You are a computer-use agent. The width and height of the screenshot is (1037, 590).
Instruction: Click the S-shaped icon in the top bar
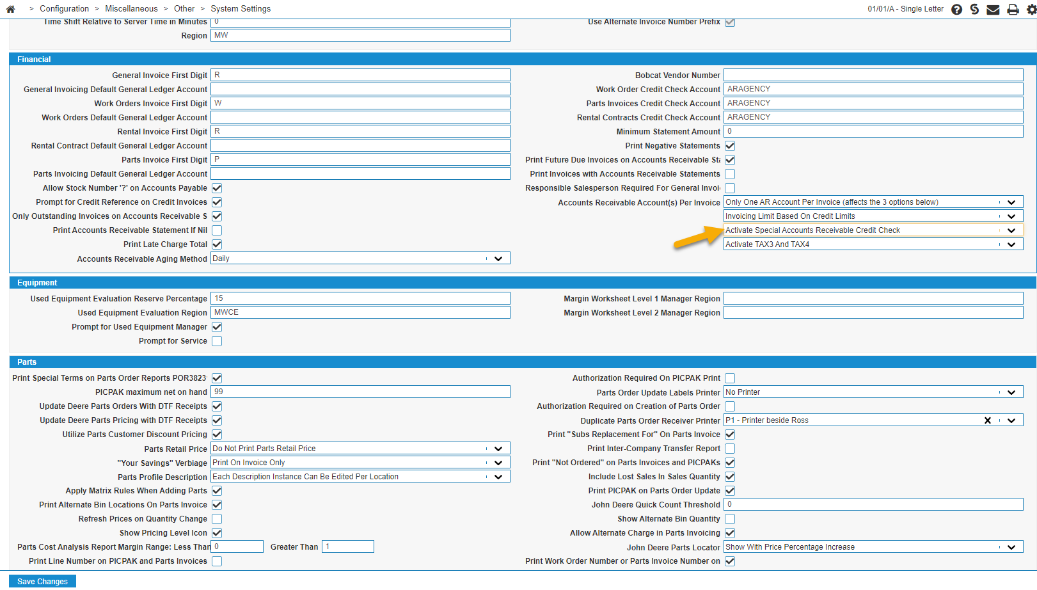[x=974, y=9]
